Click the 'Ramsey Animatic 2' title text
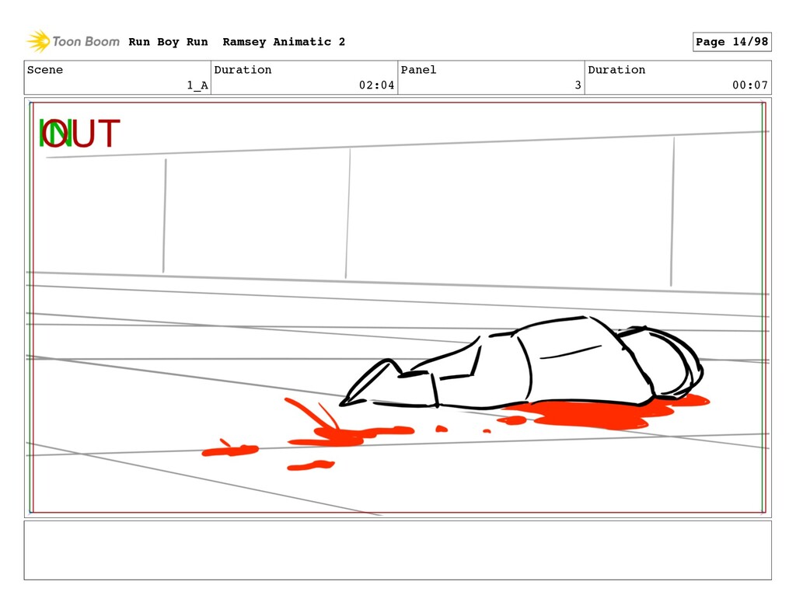The height and width of the screenshot is (616, 796). 284,42
